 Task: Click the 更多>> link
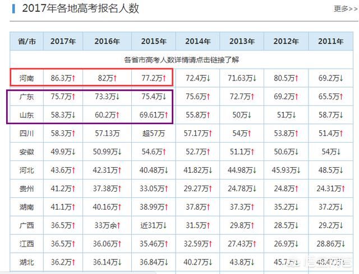[x=343, y=8]
